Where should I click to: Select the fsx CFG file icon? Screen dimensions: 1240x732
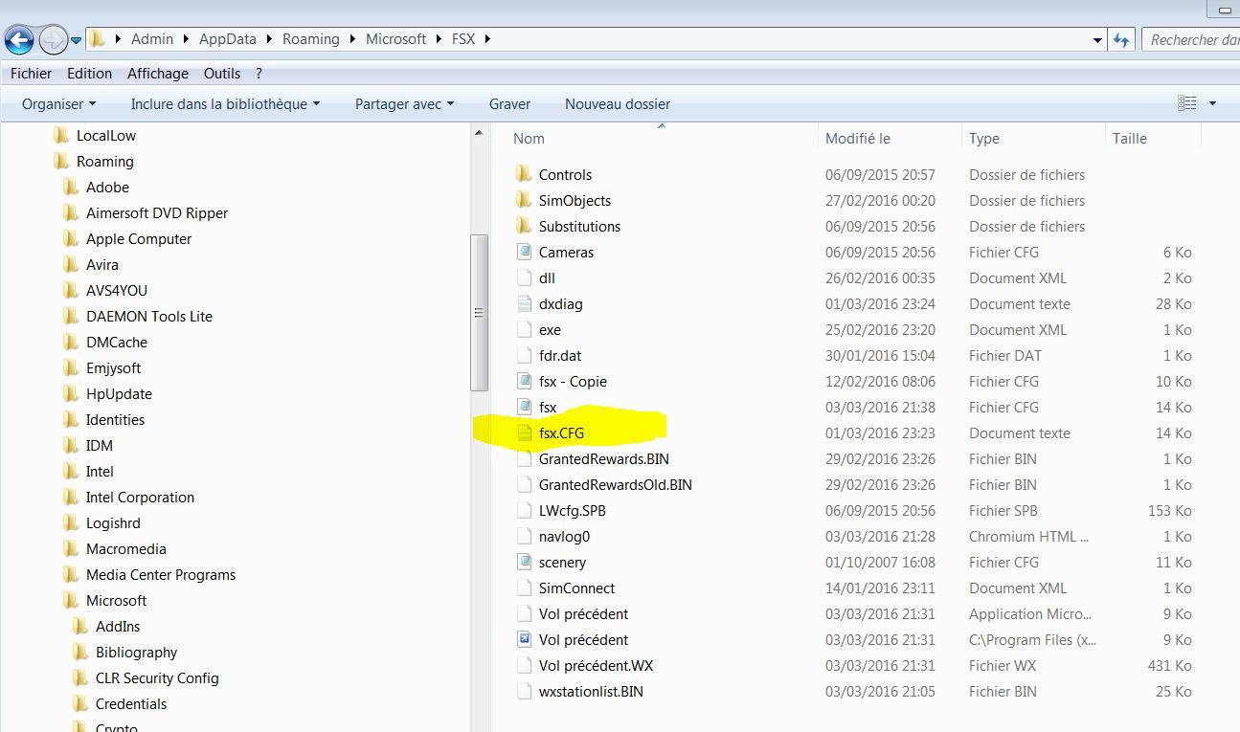click(524, 407)
